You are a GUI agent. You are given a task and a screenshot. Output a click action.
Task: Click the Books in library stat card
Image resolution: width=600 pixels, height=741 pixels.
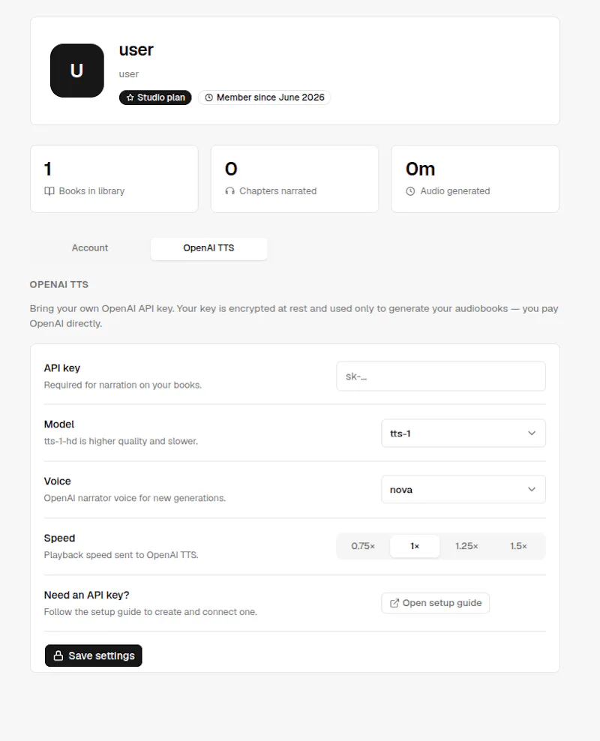114,178
